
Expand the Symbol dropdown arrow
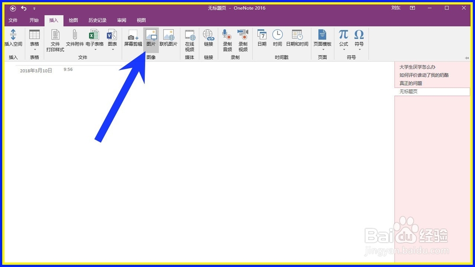359,49
